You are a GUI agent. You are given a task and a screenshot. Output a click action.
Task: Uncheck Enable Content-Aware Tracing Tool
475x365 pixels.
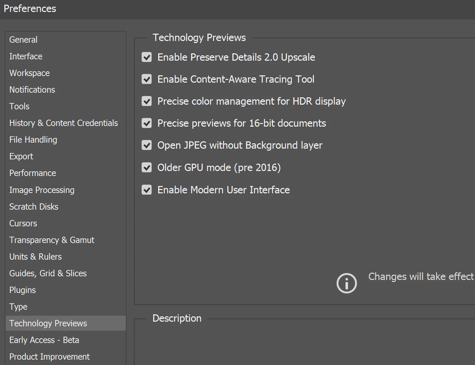point(146,79)
